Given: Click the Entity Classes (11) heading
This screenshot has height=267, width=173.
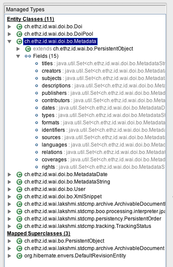Looking at the screenshot, I should point(31,19).
